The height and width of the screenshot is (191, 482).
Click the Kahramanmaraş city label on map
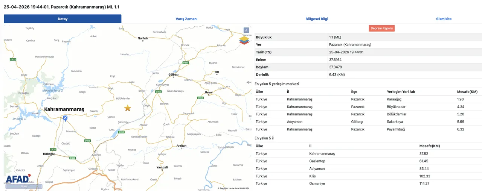pyautogui.click(x=64, y=109)
